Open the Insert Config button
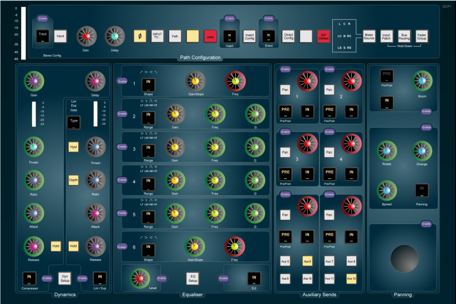 (x=249, y=37)
